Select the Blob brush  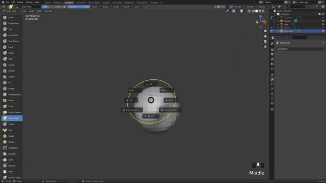tap(12, 59)
